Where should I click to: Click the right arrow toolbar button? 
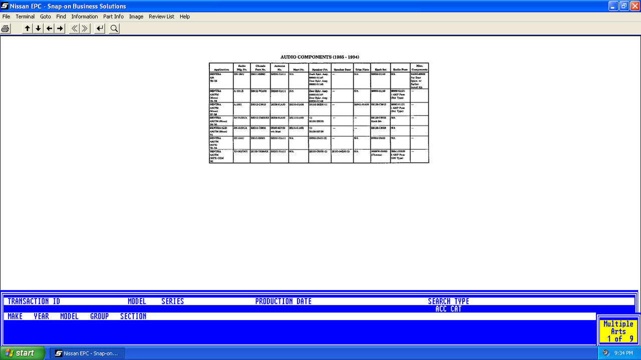pyautogui.click(x=60, y=28)
